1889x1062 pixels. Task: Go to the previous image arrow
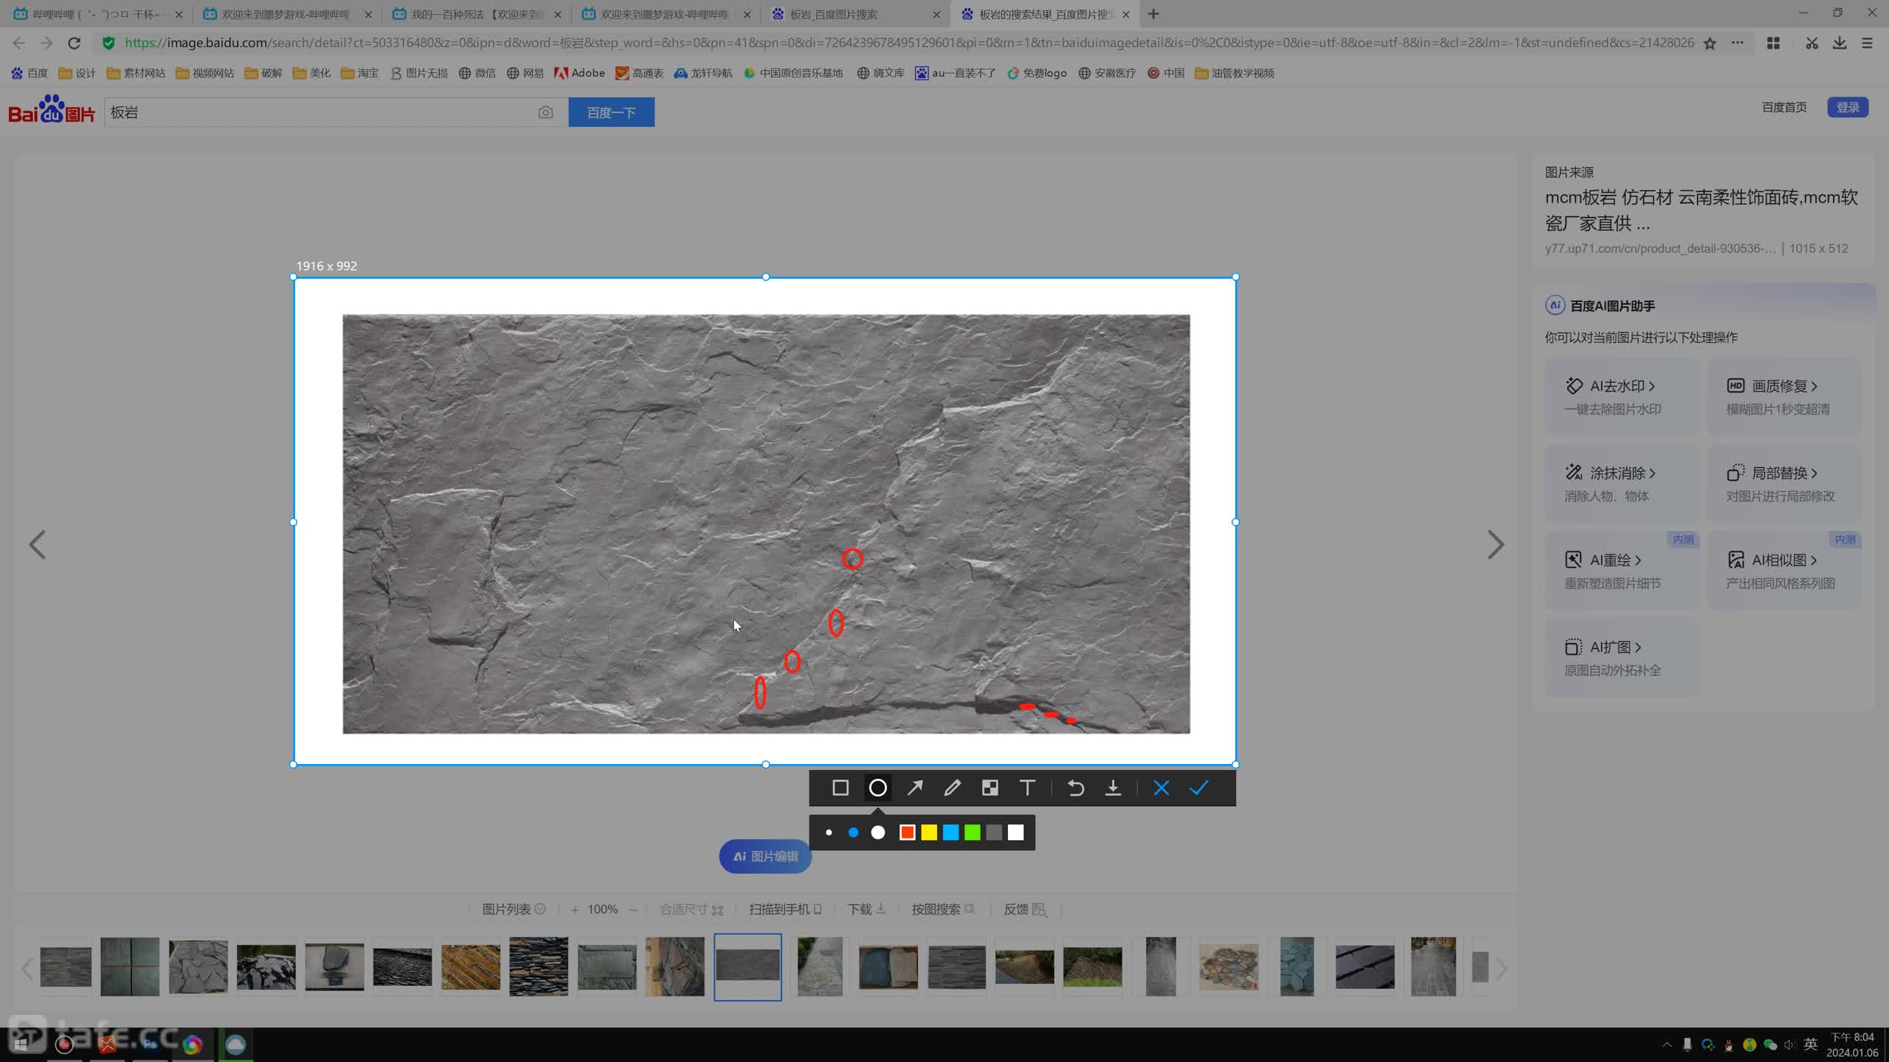point(37,545)
